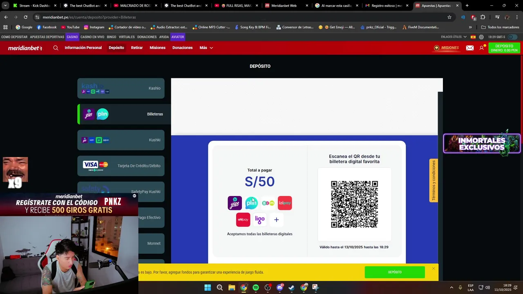Click the Plin wallet icon in payment box
Viewport: 523px width, 294px height.
click(251, 203)
